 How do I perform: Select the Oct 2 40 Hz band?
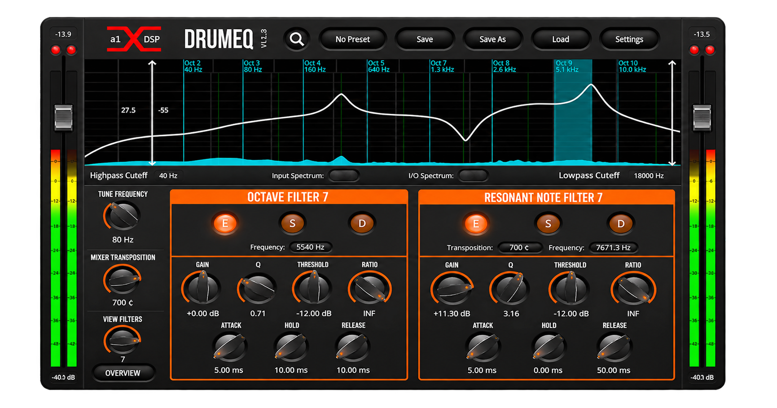[193, 66]
